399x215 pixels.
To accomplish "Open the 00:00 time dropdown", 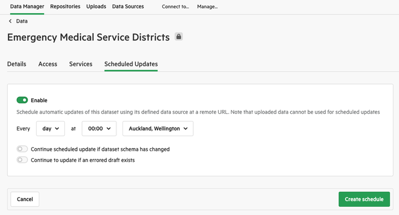I will [x=99, y=128].
